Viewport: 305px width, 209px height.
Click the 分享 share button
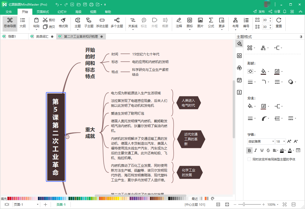click(274, 12)
